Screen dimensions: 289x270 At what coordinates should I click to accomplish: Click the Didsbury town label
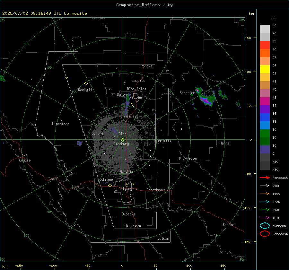click(x=121, y=144)
